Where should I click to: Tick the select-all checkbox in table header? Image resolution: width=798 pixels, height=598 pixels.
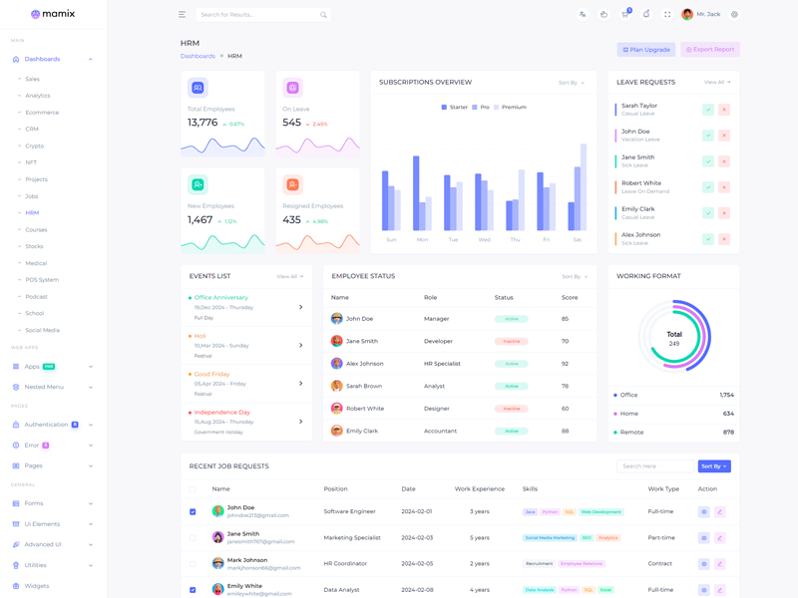[193, 489]
